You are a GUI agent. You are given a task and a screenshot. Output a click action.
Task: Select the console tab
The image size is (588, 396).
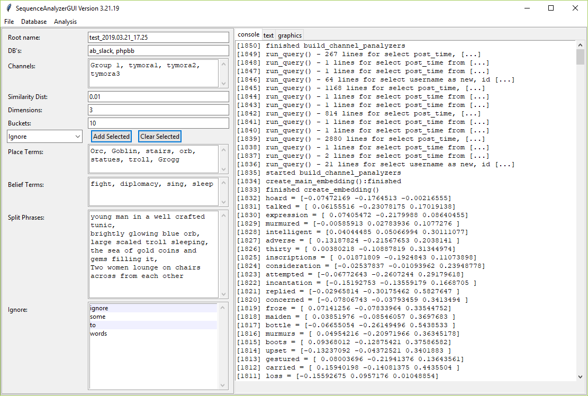(x=248, y=35)
